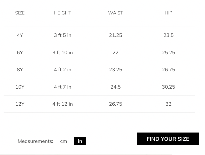Viewport: 205px width, 155px height.
Task: Select the in measurement unit
Action: (80, 141)
